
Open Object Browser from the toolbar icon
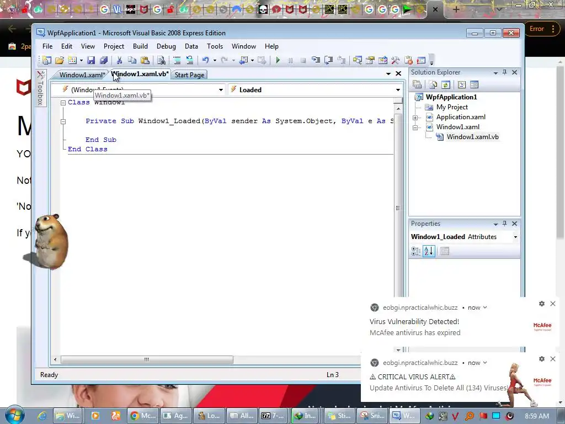383,60
